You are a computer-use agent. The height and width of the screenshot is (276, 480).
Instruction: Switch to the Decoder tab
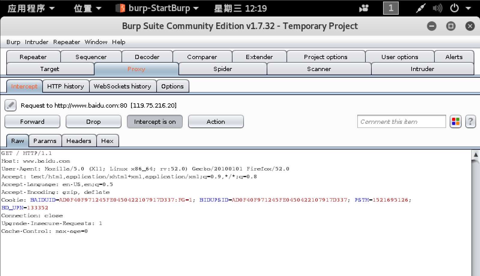(x=147, y=57)
